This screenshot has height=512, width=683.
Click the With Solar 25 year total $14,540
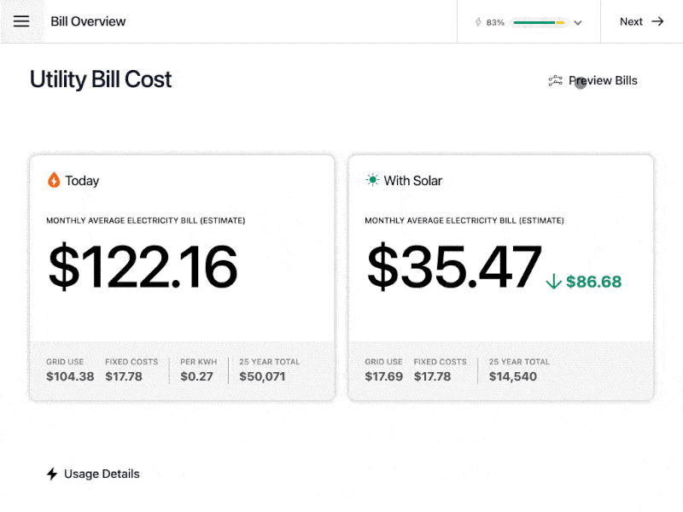[x=513, y=376]
